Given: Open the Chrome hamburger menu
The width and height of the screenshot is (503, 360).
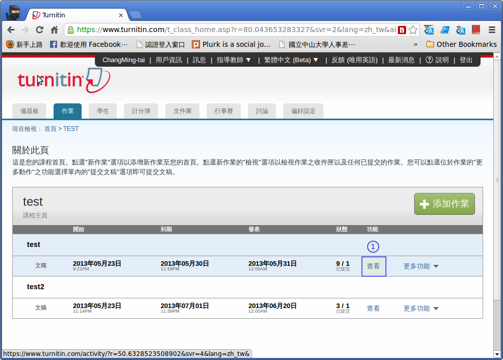Looking at the screenshot, I should point(492,30).
